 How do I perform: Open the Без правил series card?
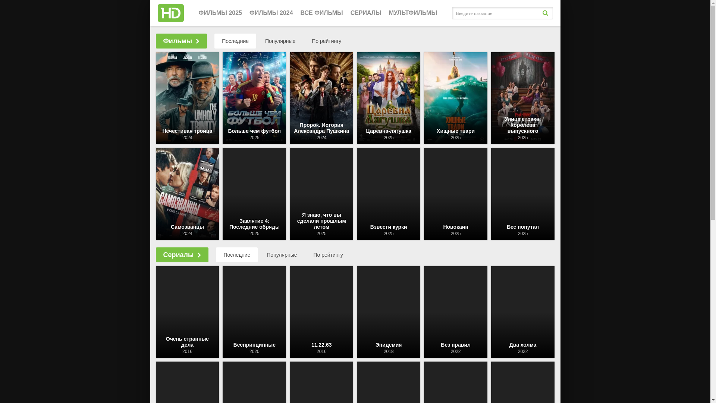pyautogui.click(x=456, y=312)
